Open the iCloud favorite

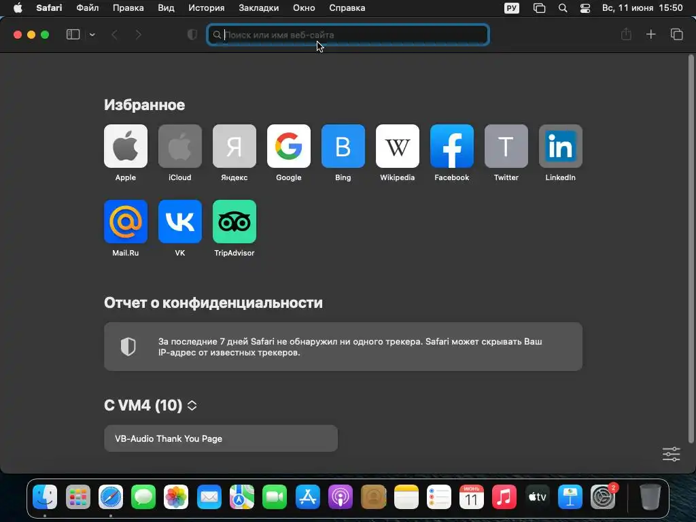click(x=179, y=146)
